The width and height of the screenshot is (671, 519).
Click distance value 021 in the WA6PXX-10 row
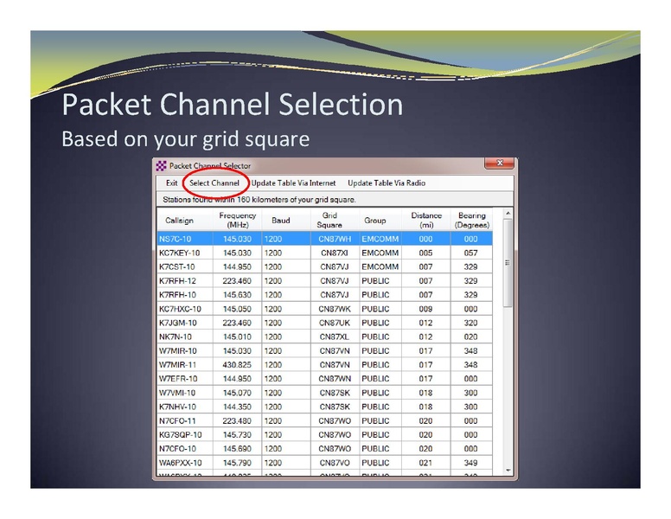425,463
